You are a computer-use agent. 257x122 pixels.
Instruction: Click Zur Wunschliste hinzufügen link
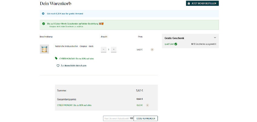tap(73, 65)
